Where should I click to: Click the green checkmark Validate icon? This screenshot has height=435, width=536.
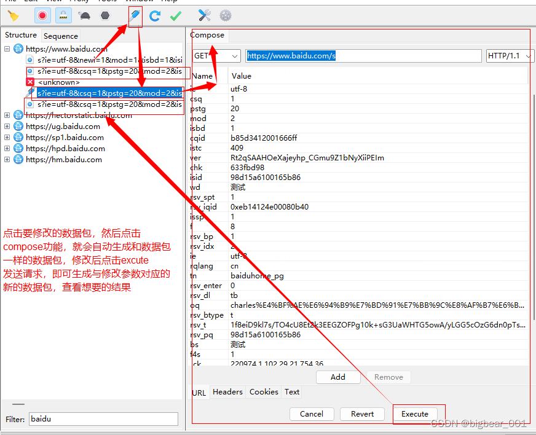176,16
